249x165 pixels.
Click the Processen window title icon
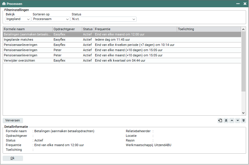[4, 4]
